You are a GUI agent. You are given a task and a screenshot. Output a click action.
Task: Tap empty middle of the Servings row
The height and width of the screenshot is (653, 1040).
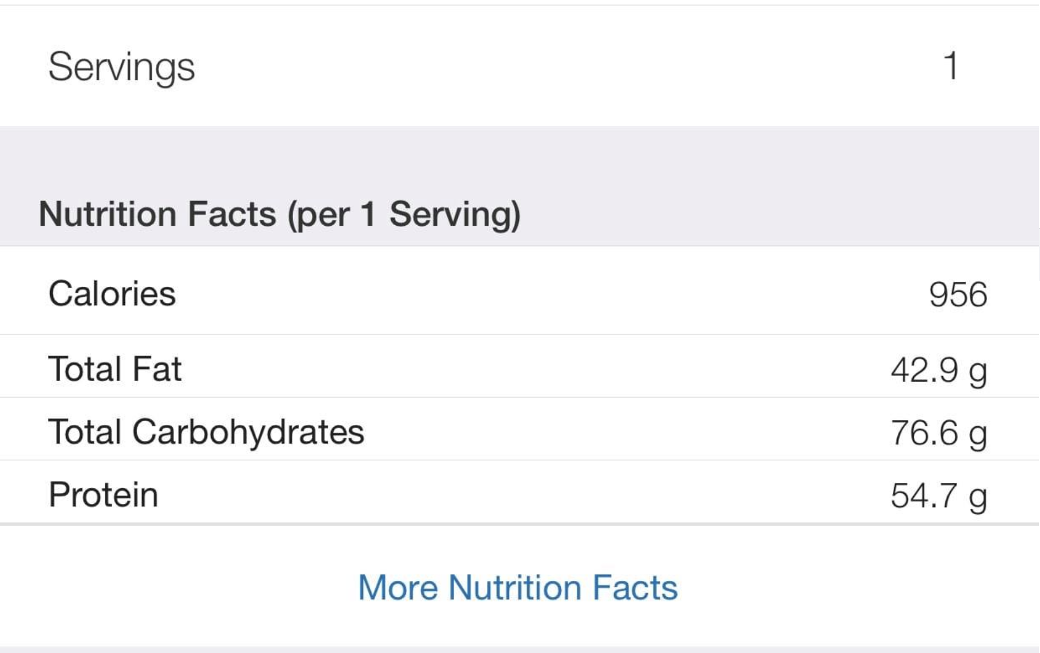[x=551, y=67]
